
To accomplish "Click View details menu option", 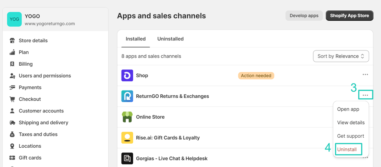I will [x=351, y=122].
